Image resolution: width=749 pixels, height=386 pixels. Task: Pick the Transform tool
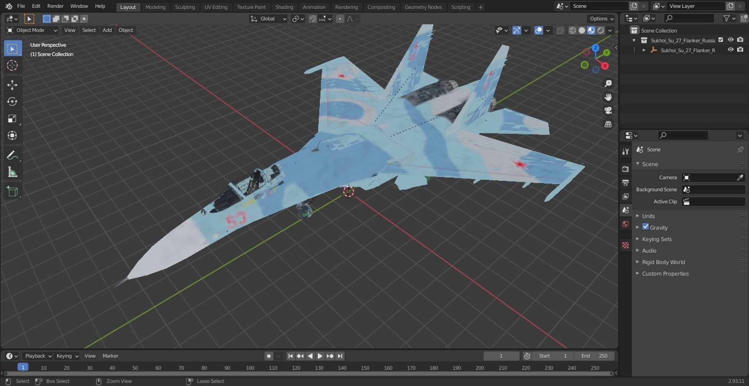coord(12,136)
